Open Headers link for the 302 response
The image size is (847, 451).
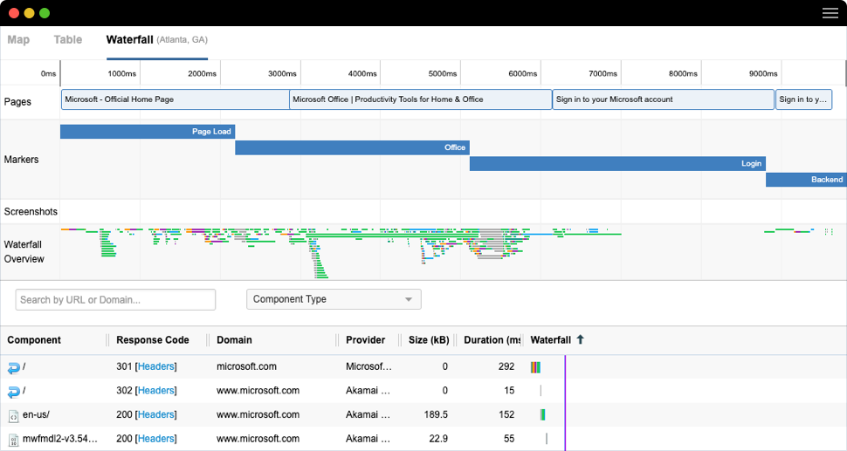pyautogui.click(x=156, y=391)
